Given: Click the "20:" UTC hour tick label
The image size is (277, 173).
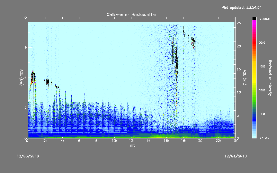Looking at the screenshot, I should pyautogui.click(x=201, y=141).
